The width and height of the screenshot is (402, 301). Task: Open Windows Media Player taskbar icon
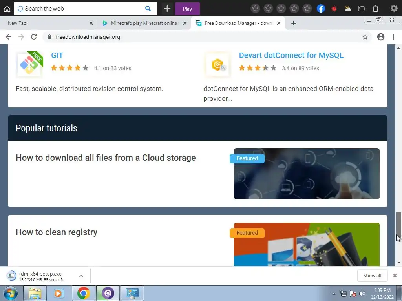tap(59, 293)
